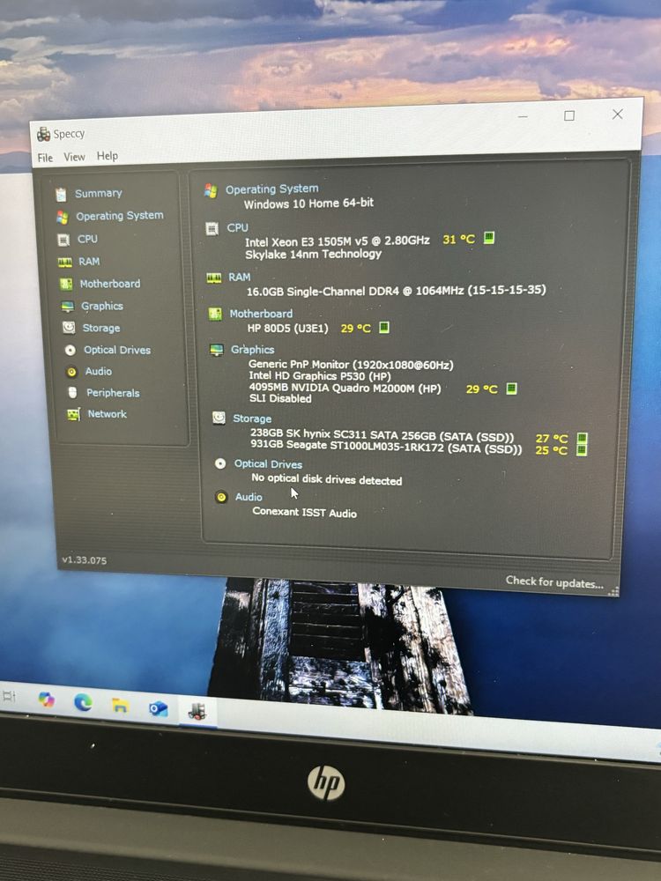Open the Help menu
This screenshot has height=881, width=661.
[107, 156]
